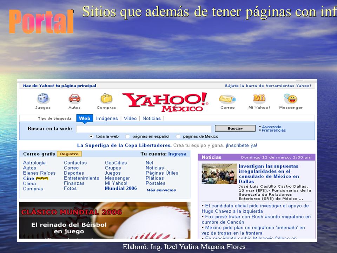Open the Juegos dice icon
337x253 pixels.
point(43,98)
